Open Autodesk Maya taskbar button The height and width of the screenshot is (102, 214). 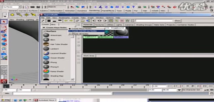(45, 100)
